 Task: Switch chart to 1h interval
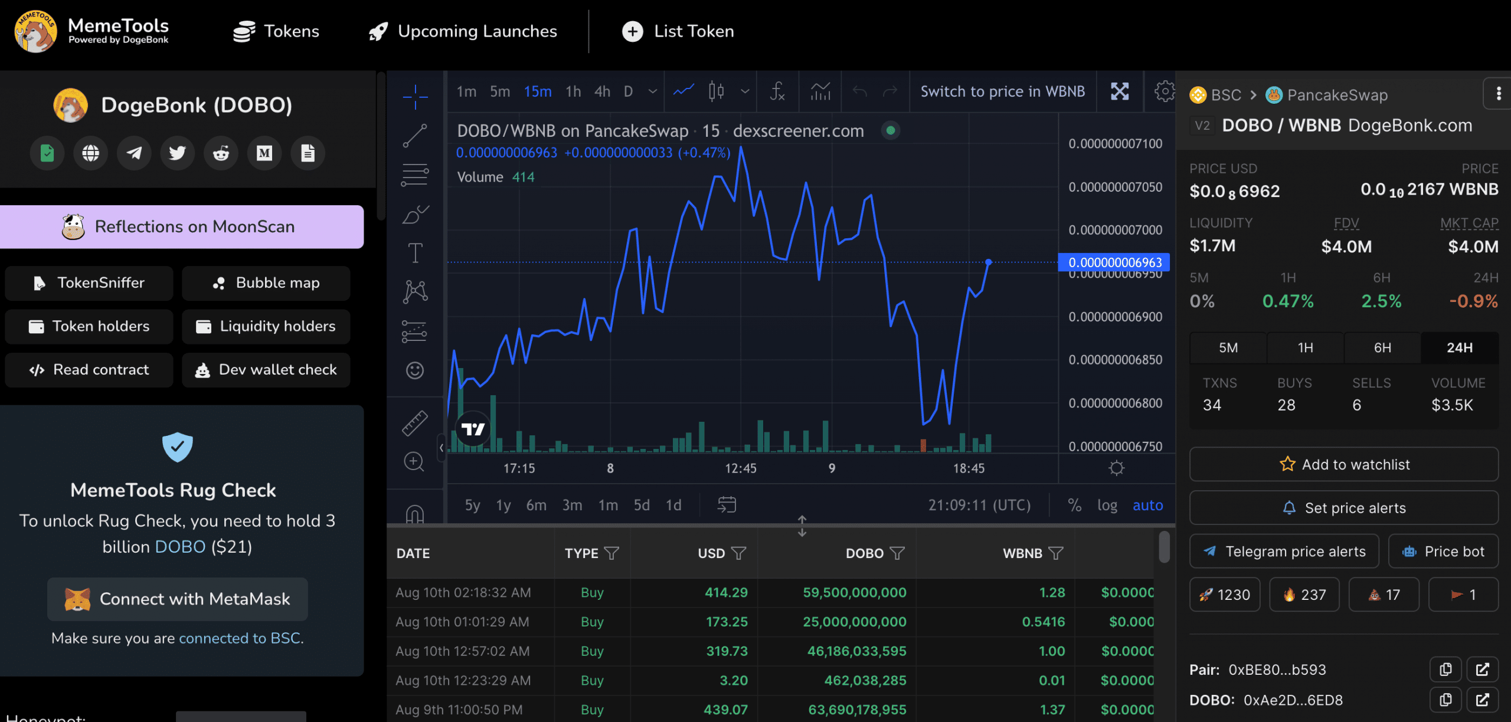point(573,91)
